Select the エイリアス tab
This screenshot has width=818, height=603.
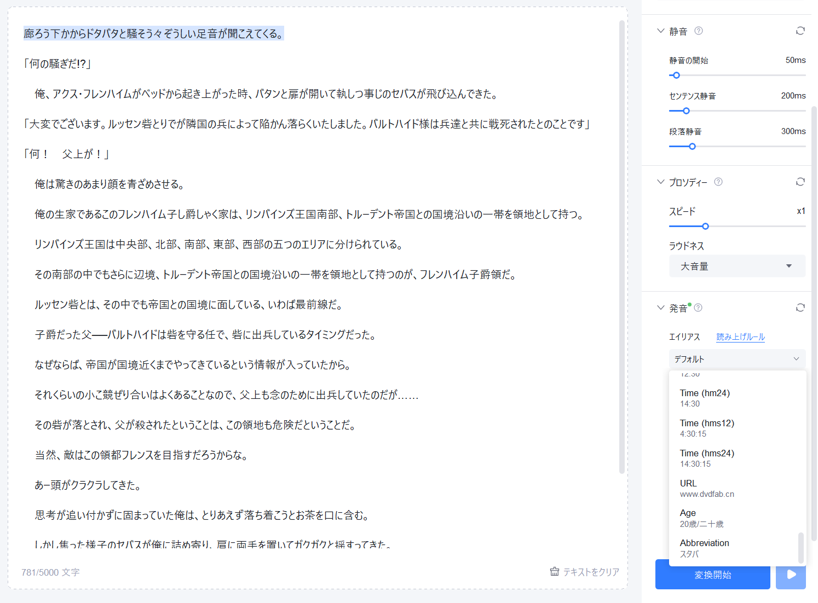click(684, 337)
